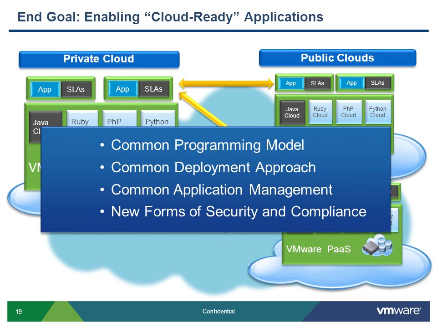Viewport: 437px width, 328px height.
Task: Select the Public Clouds header banner
Action: [337, 58]
